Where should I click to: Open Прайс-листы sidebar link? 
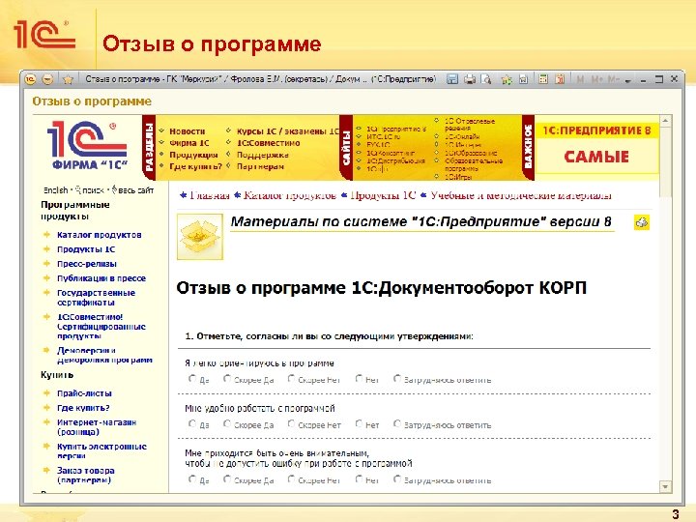click(84, 393)
